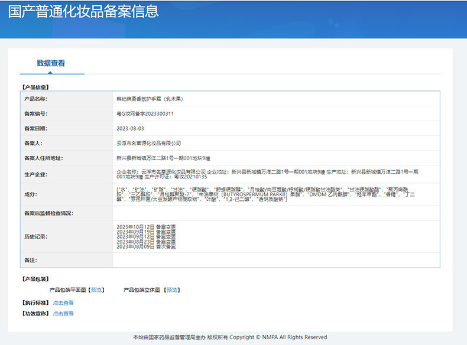Click the 产品包装立体图 label
The width and height of the screenshot is (467, 345).
(142, 289)
